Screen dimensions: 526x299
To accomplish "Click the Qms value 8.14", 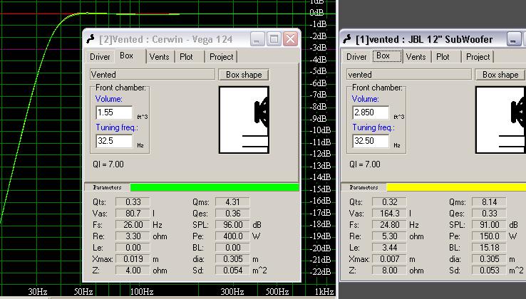I will click(x=489, y=202).
